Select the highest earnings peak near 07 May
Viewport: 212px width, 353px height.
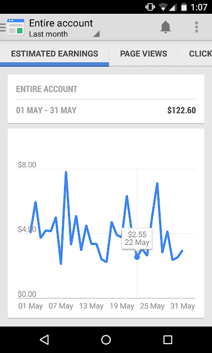click(66, 172)
